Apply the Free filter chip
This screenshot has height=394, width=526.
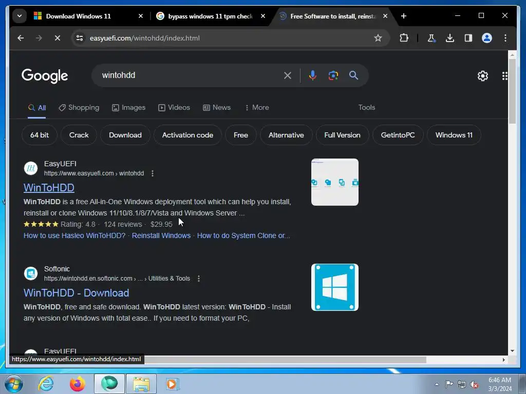point(241,135)
